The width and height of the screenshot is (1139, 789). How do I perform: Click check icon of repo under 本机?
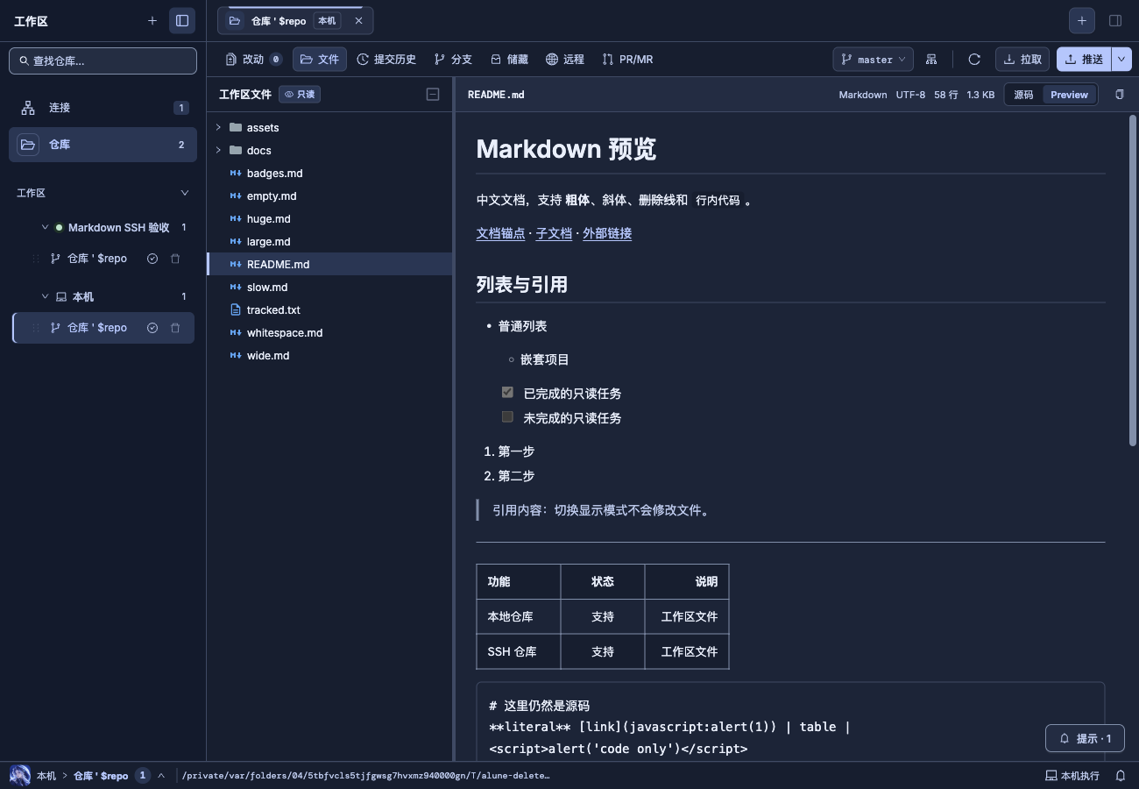[x=152, y=328]
